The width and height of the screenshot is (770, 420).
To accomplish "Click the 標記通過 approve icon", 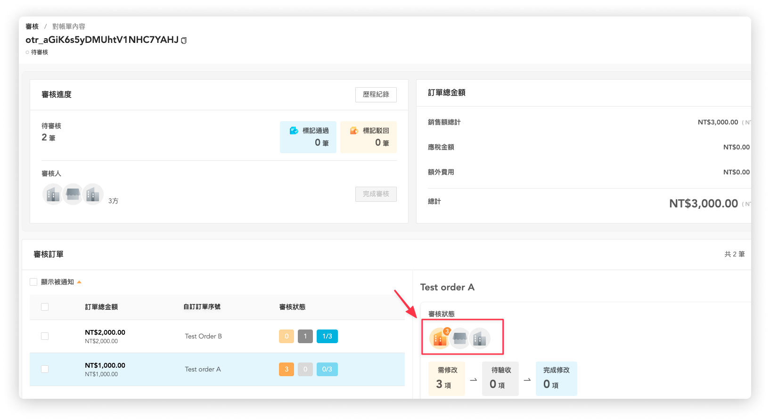I will [x=294, y=131].
